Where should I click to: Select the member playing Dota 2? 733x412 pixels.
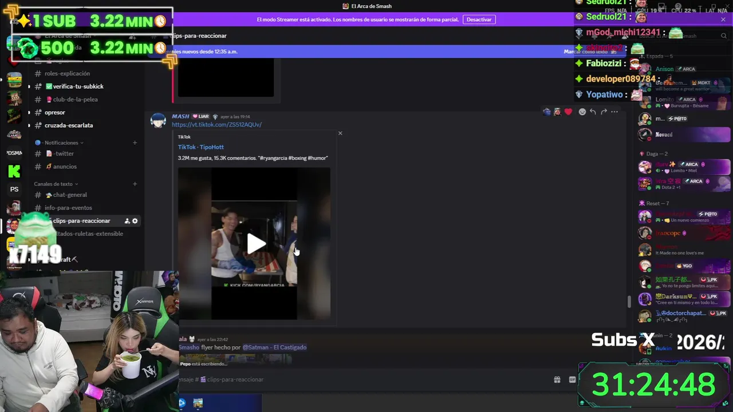684,184
